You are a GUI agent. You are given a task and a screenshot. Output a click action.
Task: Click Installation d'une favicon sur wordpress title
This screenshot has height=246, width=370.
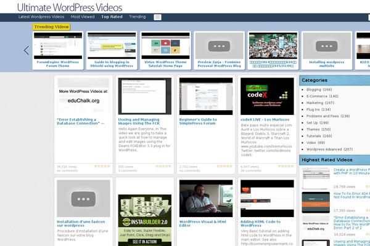[81, 224]
